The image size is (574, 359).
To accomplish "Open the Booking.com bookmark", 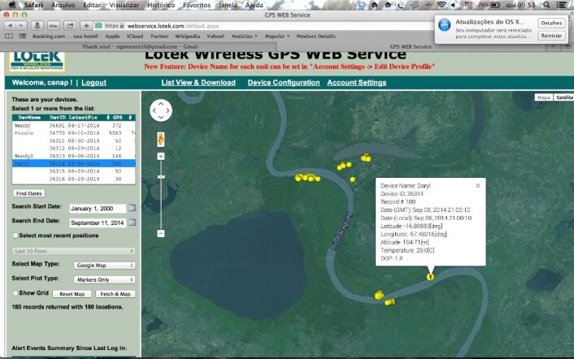I will coord(65,37).
